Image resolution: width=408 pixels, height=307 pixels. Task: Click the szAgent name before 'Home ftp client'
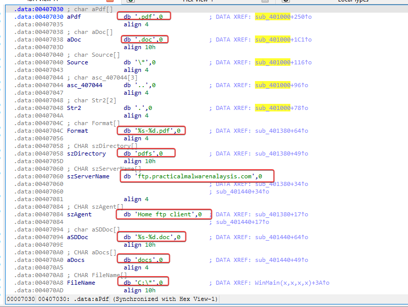(80, 214)
